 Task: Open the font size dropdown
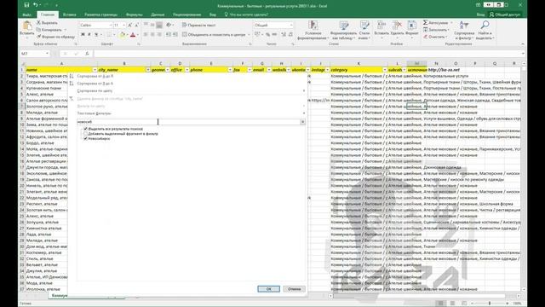click(x=124, y=25)
